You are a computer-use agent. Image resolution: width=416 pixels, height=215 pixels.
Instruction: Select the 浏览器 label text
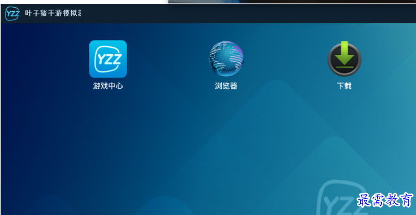pos(226,86)
